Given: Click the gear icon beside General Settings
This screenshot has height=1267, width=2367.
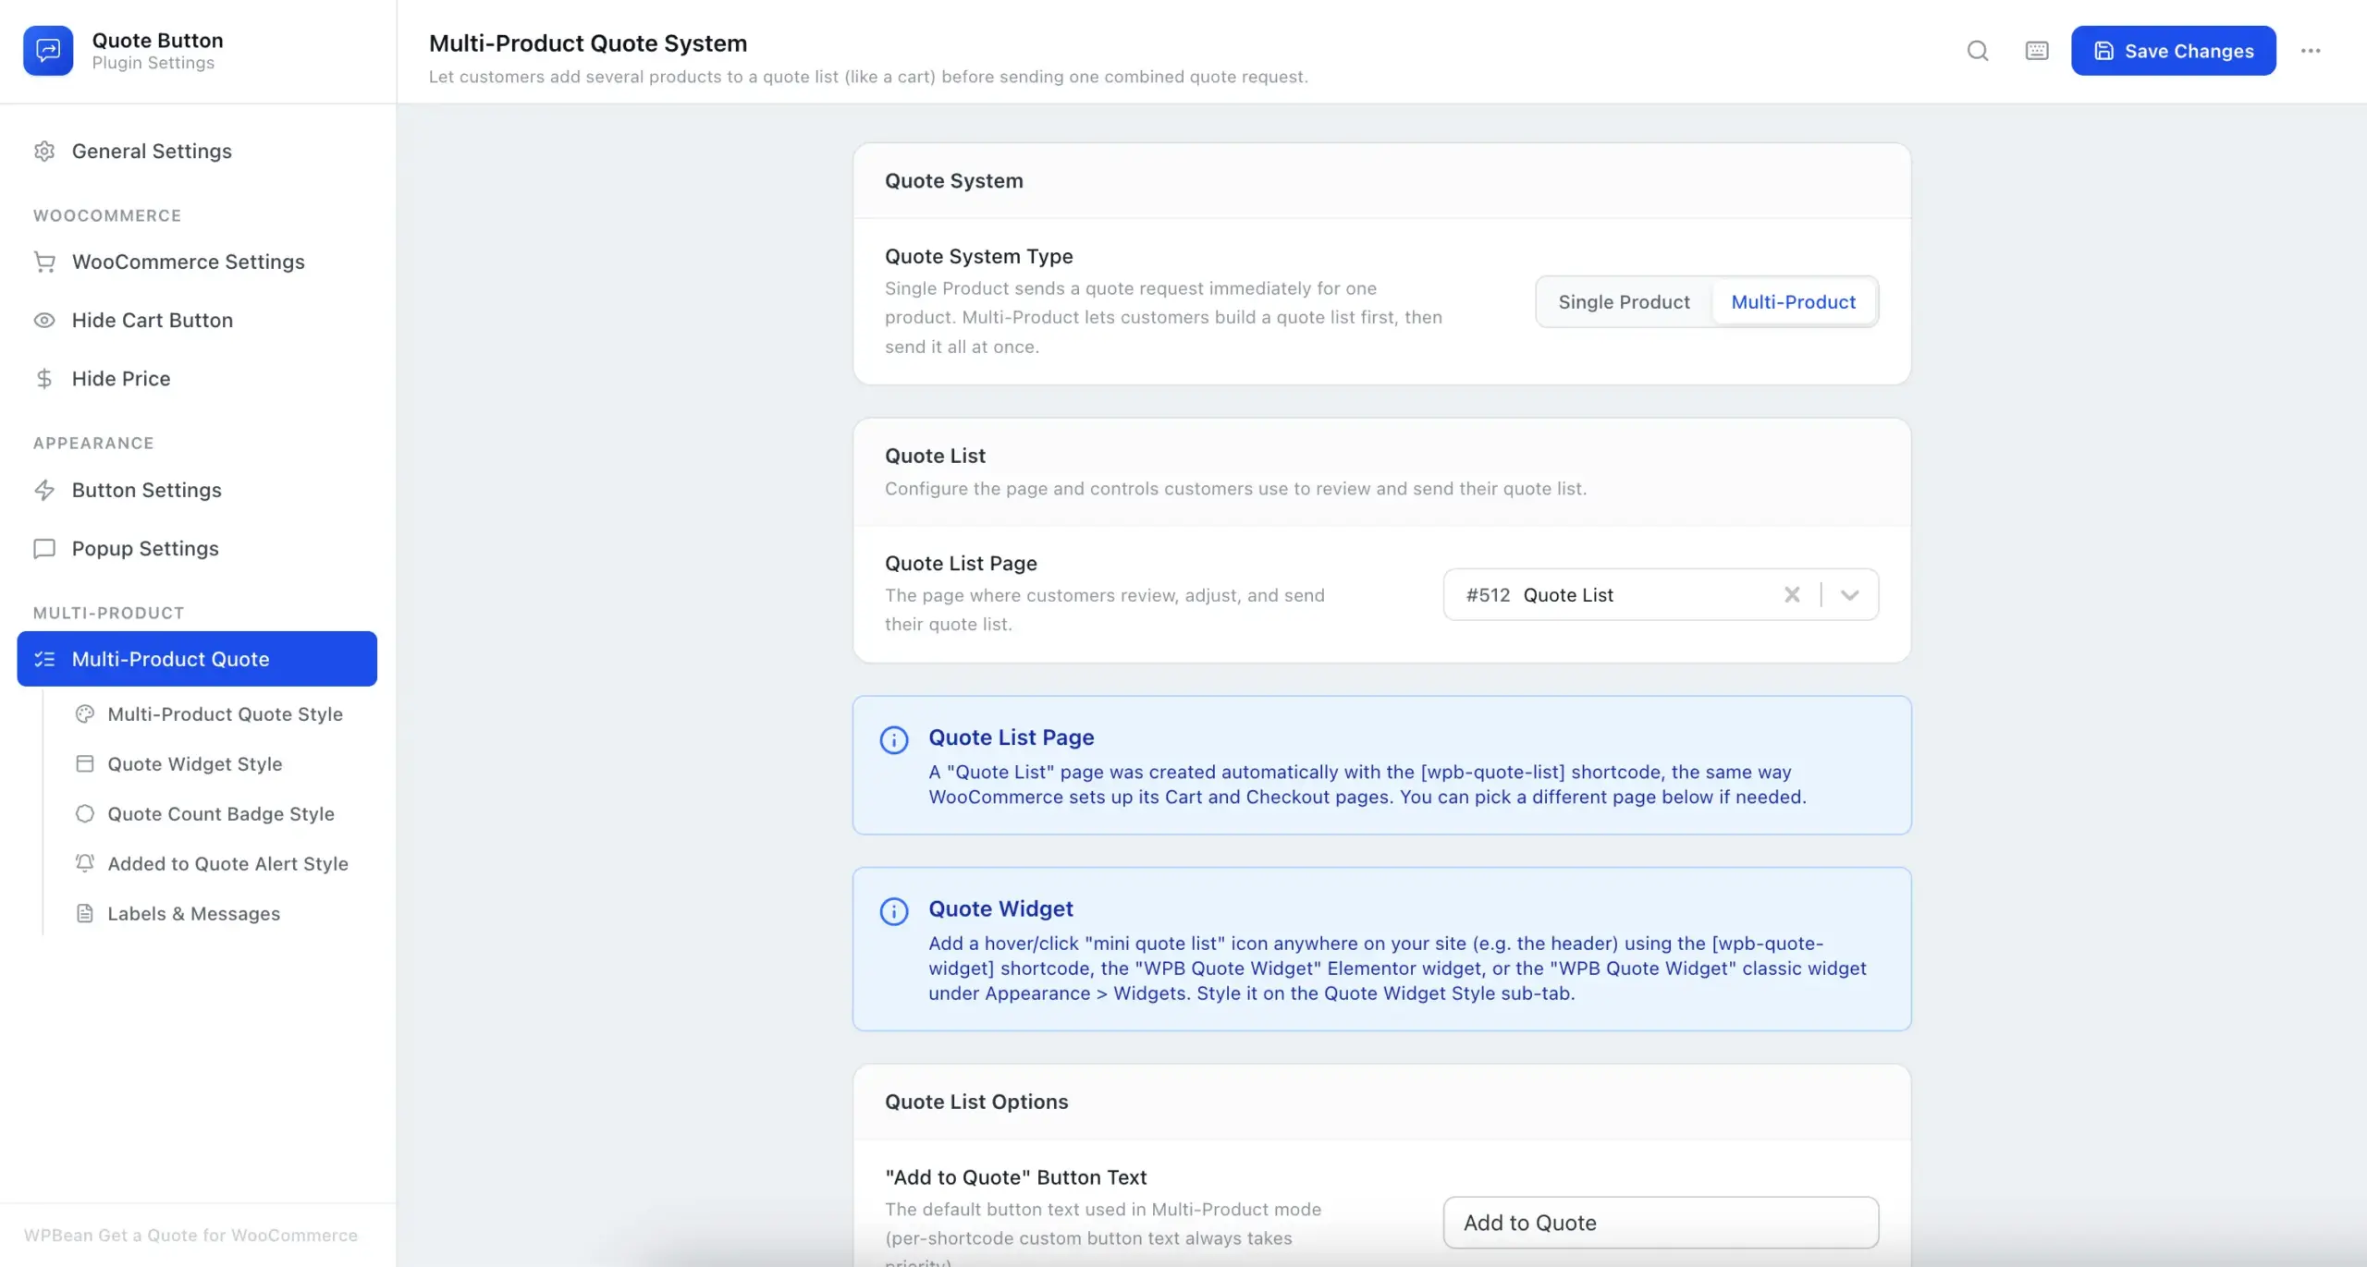Looking at the screenshot, I should pyautogui.click(x=44, y=151).
